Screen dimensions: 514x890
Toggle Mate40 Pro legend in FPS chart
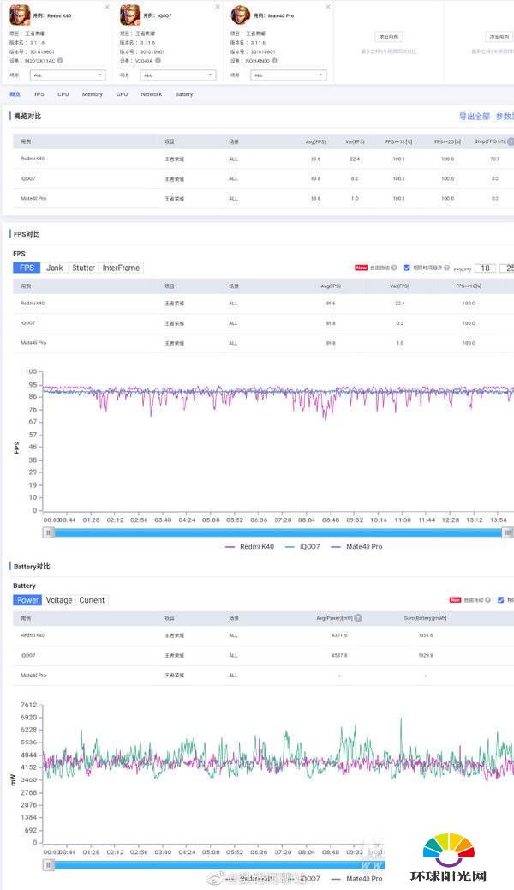357,546
